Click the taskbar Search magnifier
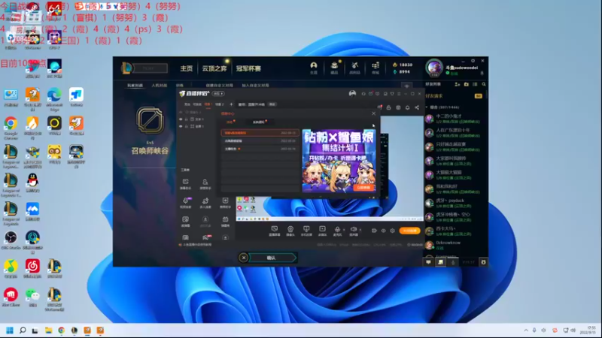Screen dimensions: 602x338 point(23,330)
